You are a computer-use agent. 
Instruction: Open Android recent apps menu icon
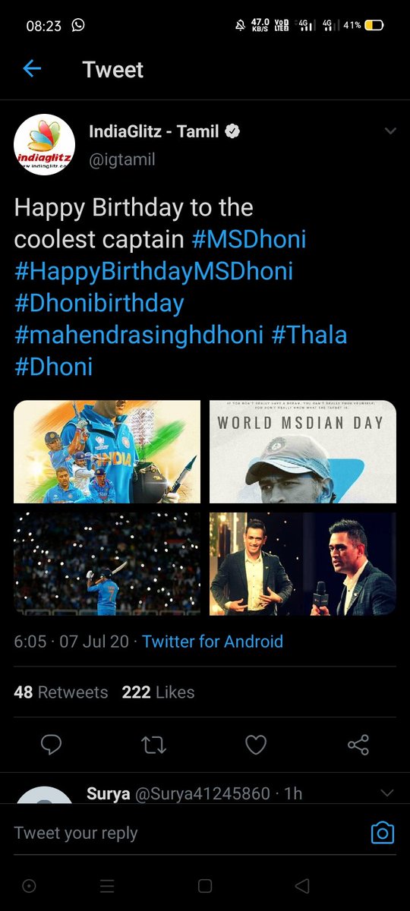(107, 886)
